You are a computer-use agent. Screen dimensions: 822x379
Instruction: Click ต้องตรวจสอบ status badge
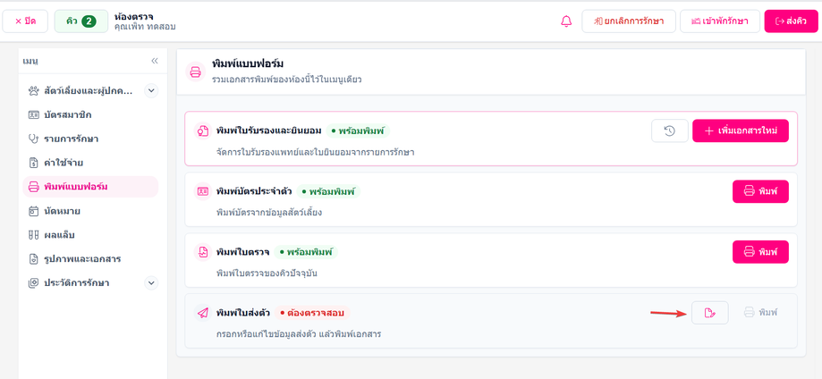312,314
